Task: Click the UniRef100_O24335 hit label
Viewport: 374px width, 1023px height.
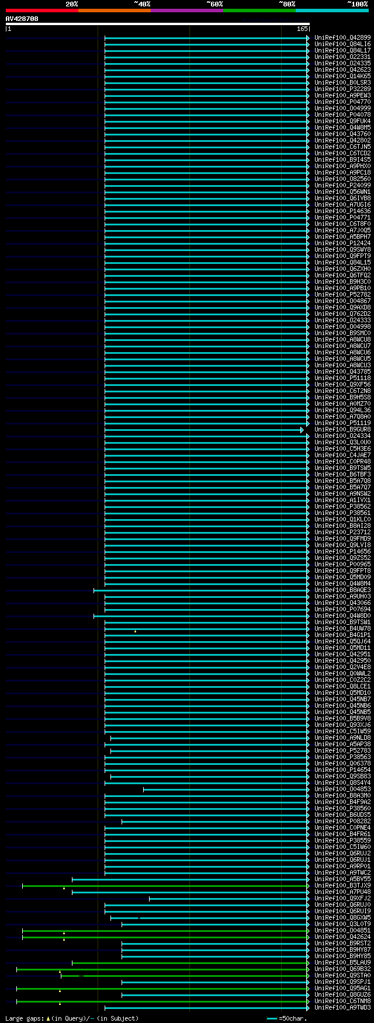Action: click(342, 64)
